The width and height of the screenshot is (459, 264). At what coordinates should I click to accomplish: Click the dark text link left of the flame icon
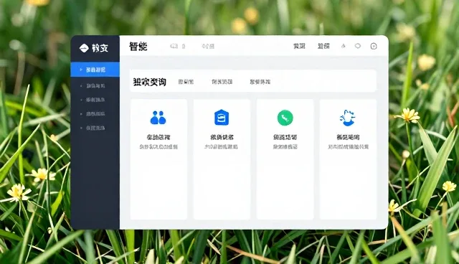pyautogui.click(x=323, y=46)
